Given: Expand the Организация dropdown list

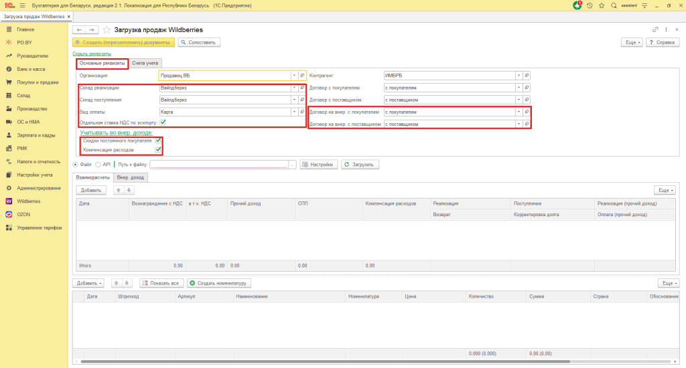Looking at the screenshot, I should tap(293, 76).
